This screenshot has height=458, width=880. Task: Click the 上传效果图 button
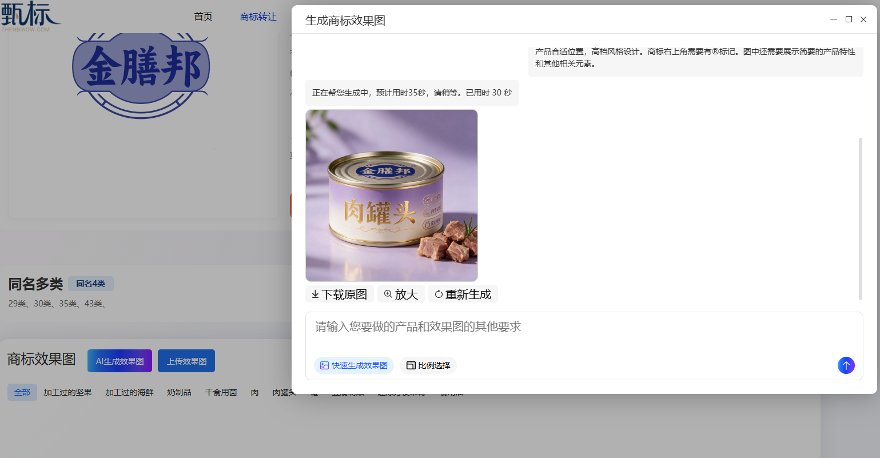(186, 361)
